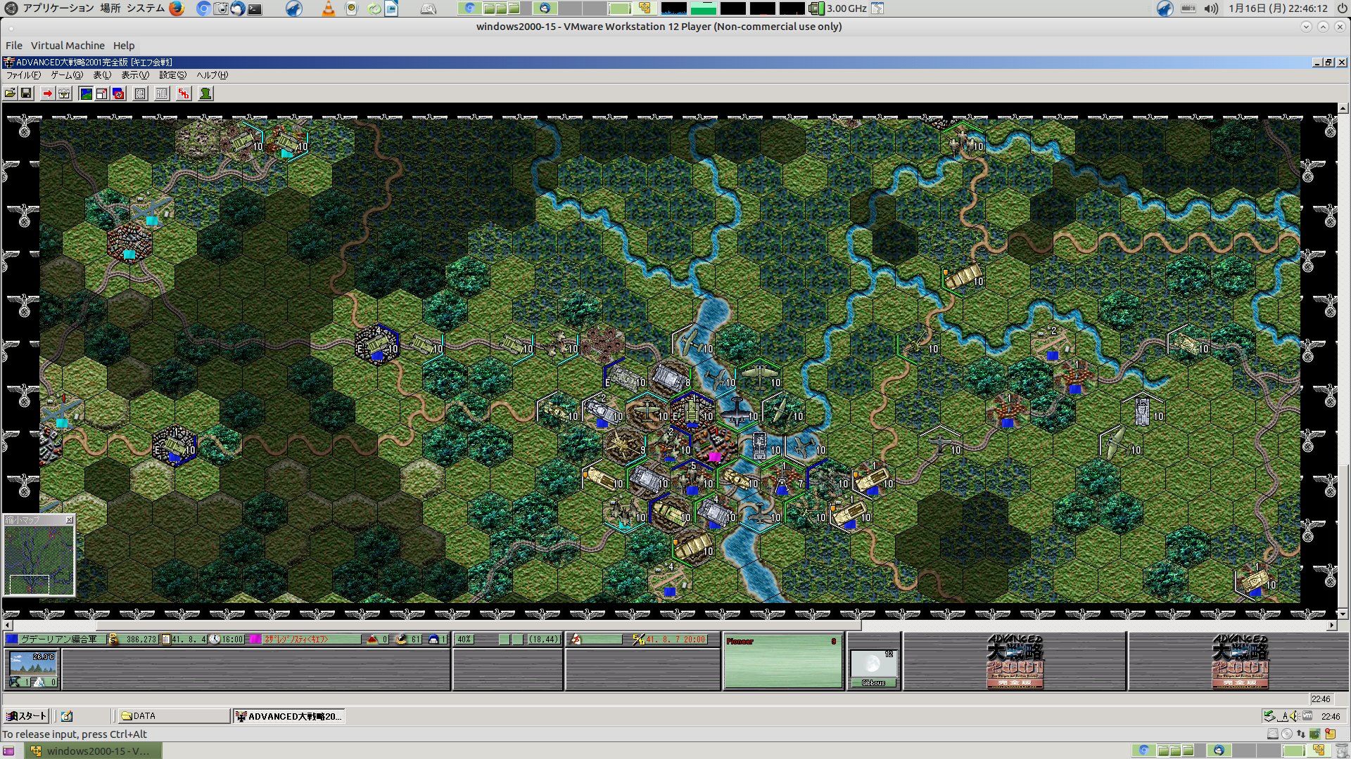Toggle the mini-map window toolbar icon
This screenshot has height=759, width=1351.
102,93
